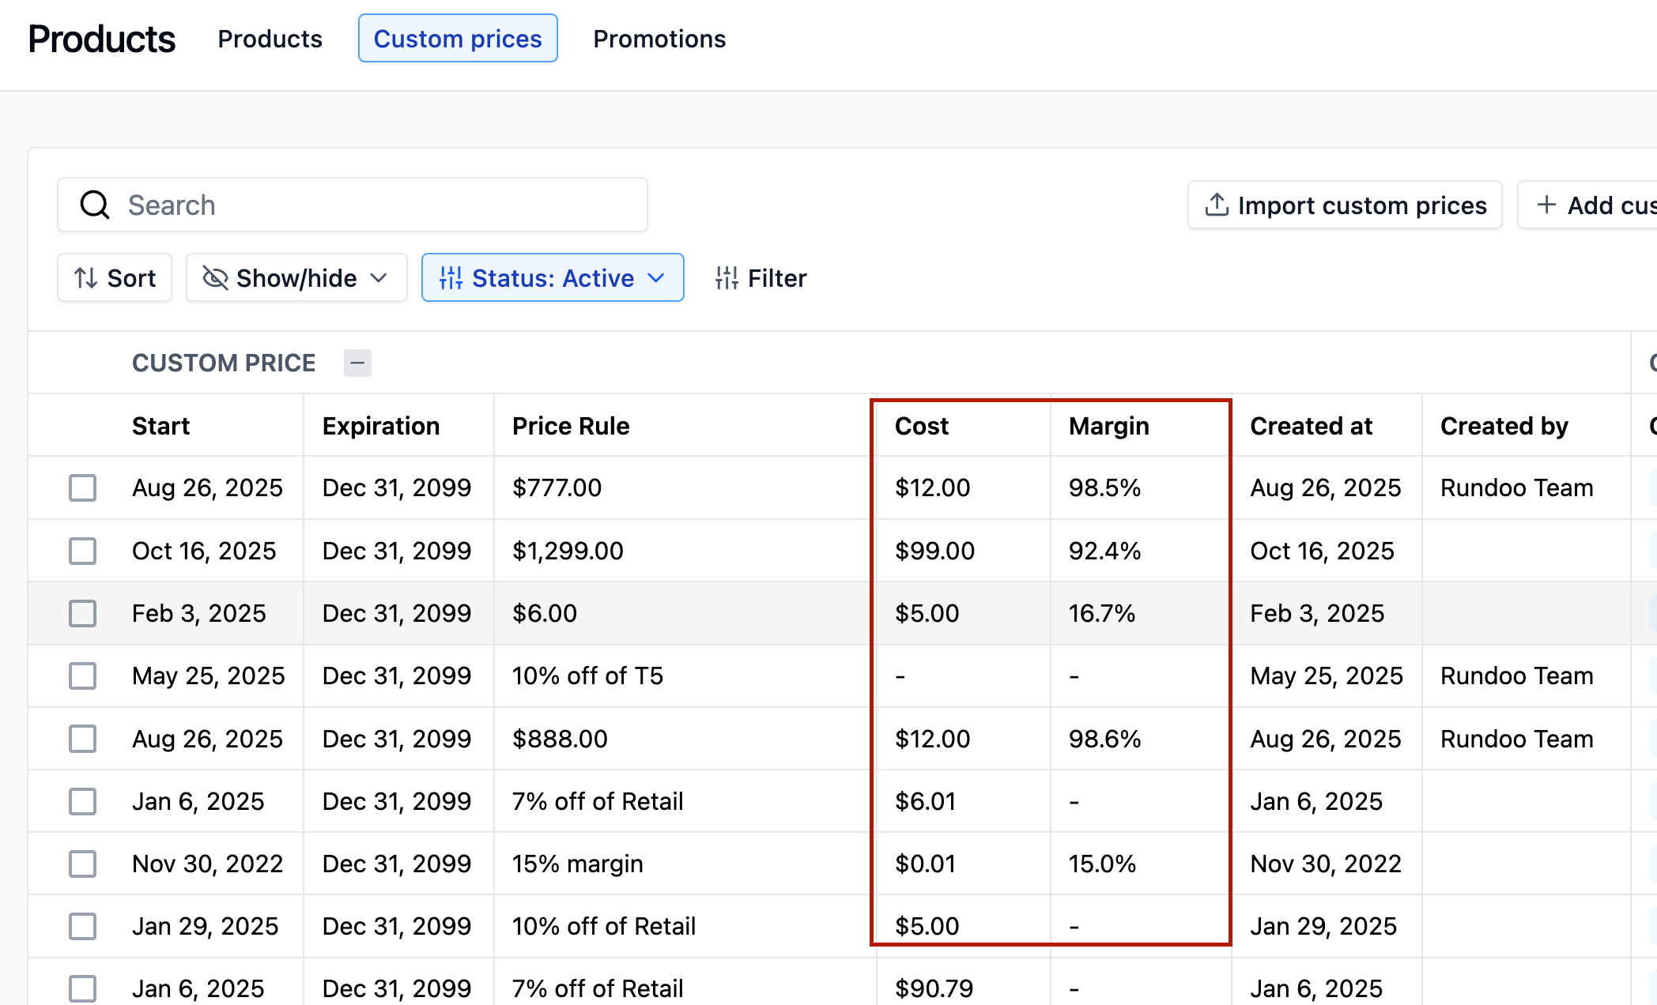Expand the Status: Active dropdown chevron
The image size is (1657, 1005).
(655, 278)
